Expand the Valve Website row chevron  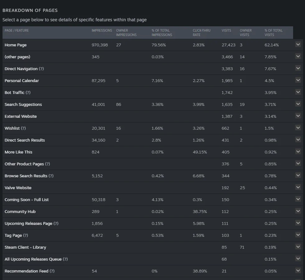pos(298,187)
